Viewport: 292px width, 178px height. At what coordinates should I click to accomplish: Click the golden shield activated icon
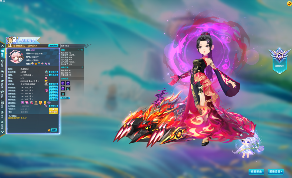40,103
